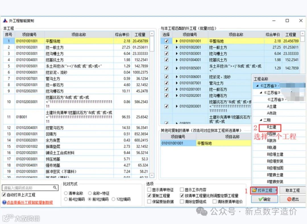Check 保留原始数据 option
The width and height of the screenshot is (307, 224).
[x=149, y=201]
